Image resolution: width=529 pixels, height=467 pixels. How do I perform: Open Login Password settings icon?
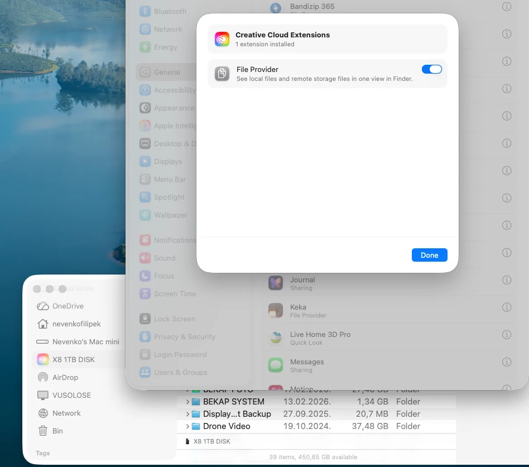pos(145,355)
